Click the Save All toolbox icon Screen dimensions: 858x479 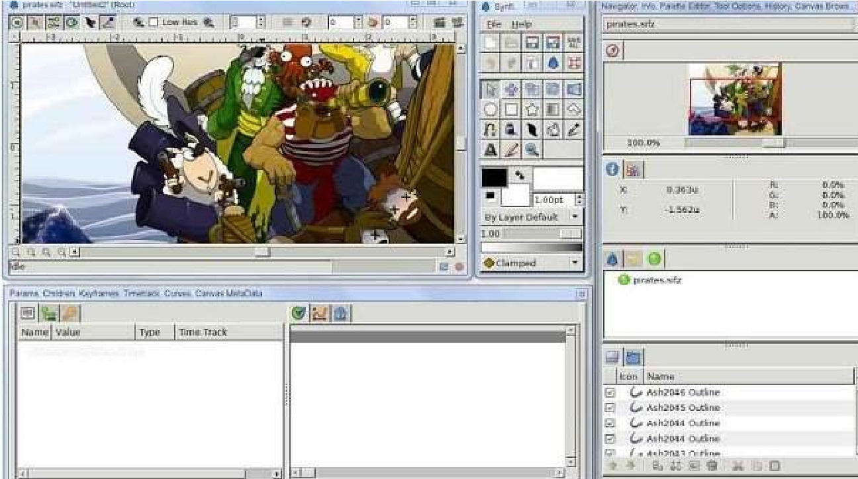click(x=573, y=43)
